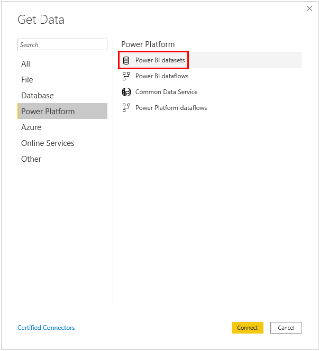Click the Power Platform dataflows icon

coord(126,108)
